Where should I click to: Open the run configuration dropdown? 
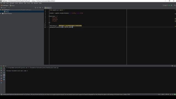[x=165, y=5]
